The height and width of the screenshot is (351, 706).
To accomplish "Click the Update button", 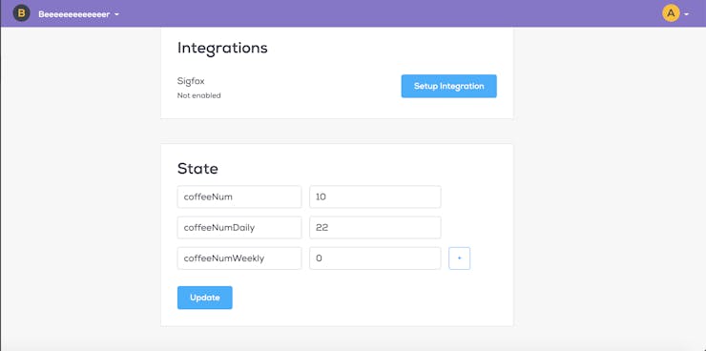I will point(205,298).
